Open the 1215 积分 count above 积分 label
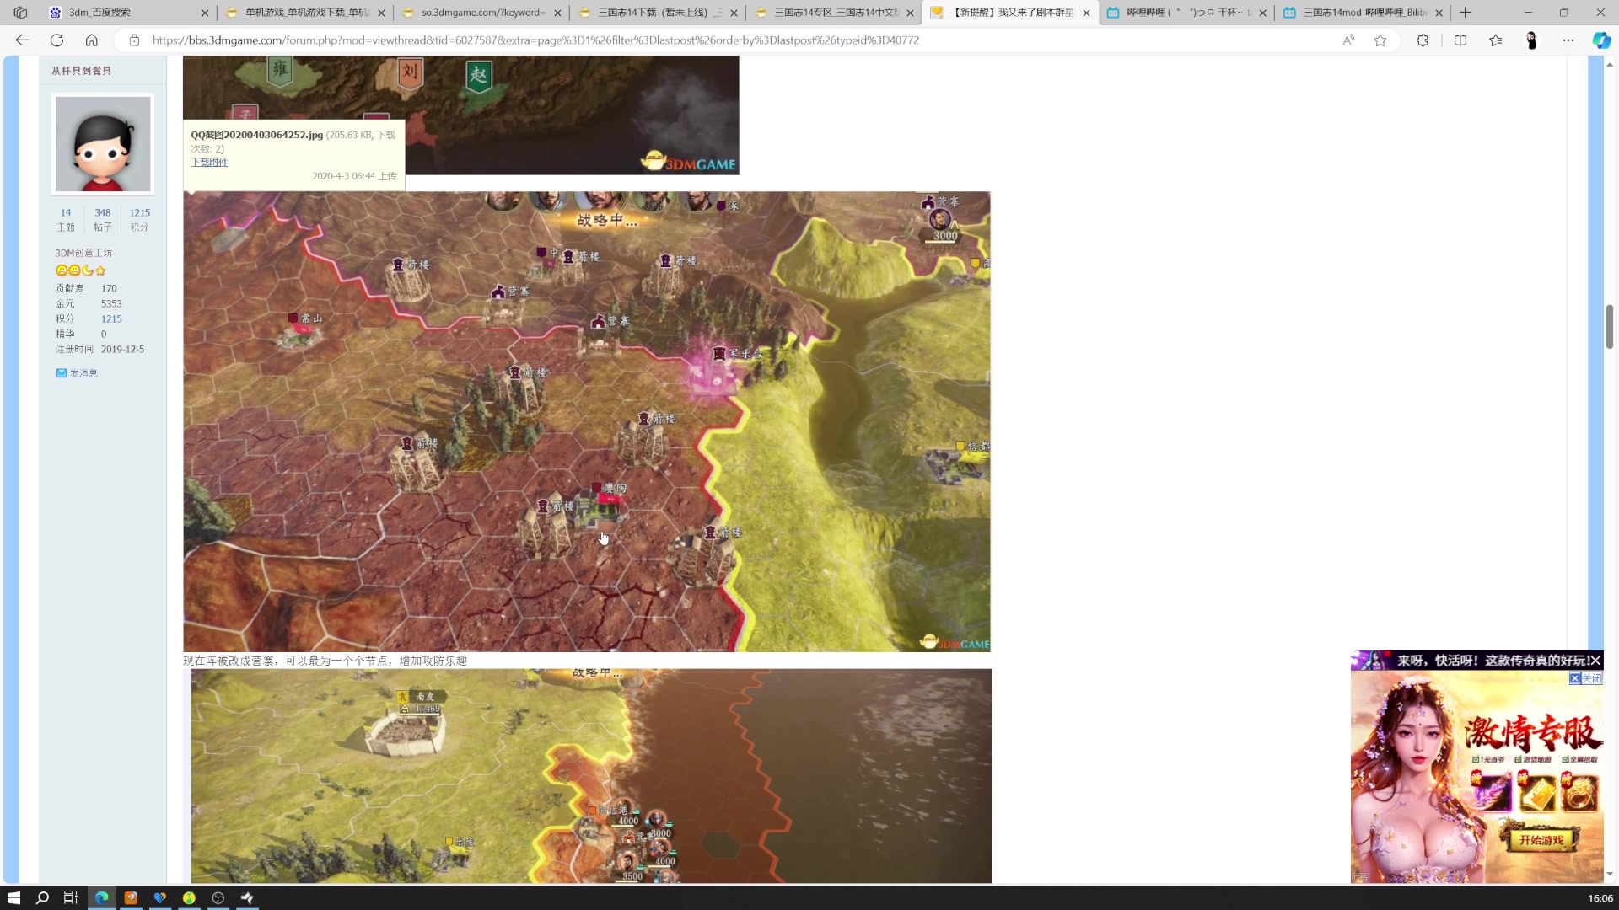 click(140, 213)
